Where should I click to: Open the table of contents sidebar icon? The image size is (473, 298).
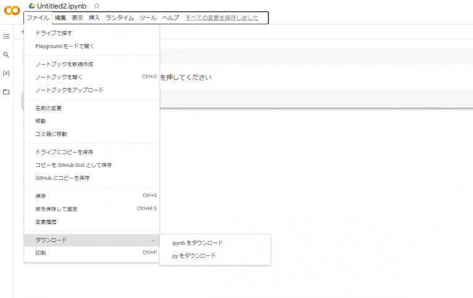(x=6, y=36)
